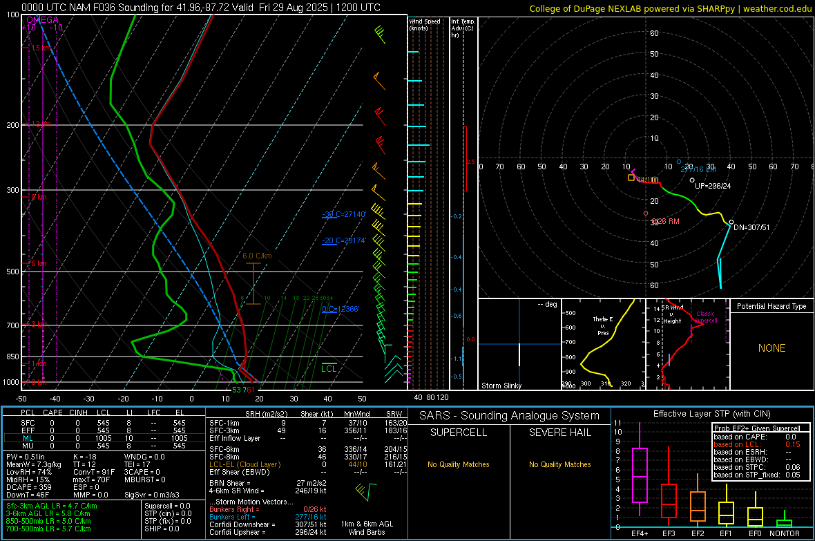This screenshot has width=815, height=541.
Task: Click the Inf. Temp. Adv. panel header
Action: click(x=463, y=28)
